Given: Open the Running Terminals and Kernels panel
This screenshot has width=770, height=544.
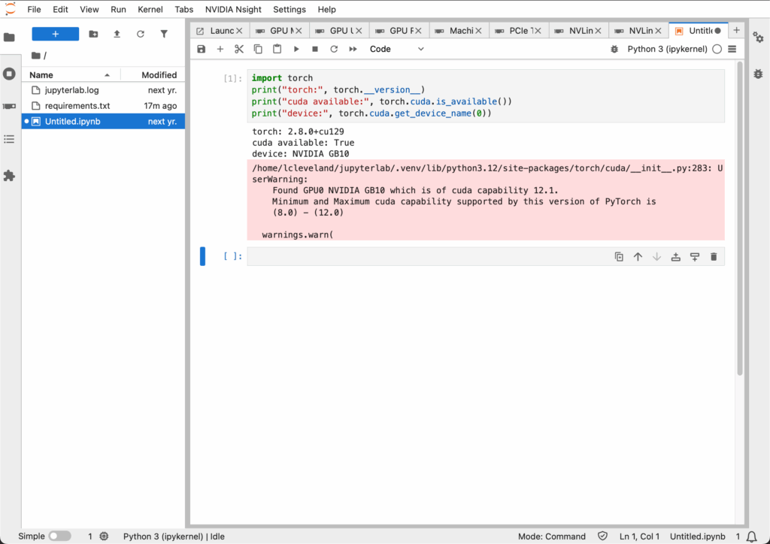Looking at the screenshot, I should coord(9,74).
